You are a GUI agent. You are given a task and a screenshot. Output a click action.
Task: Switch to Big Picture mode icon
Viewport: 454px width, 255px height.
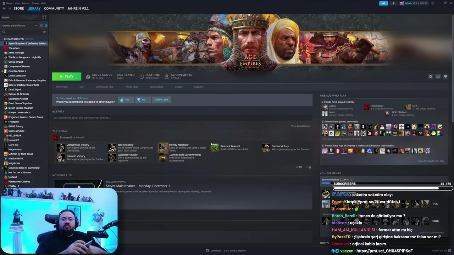432,3
